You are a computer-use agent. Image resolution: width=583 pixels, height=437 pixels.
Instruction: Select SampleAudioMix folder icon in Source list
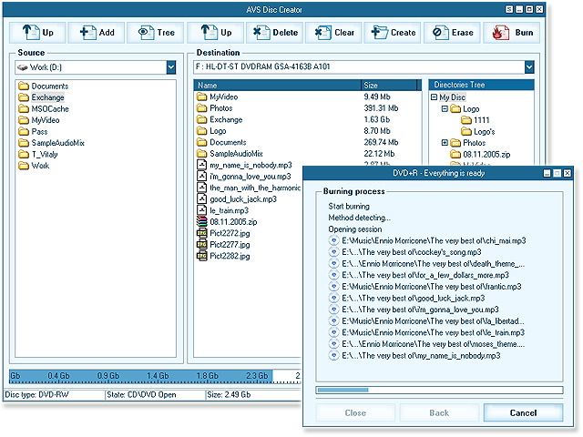(24, 143)
